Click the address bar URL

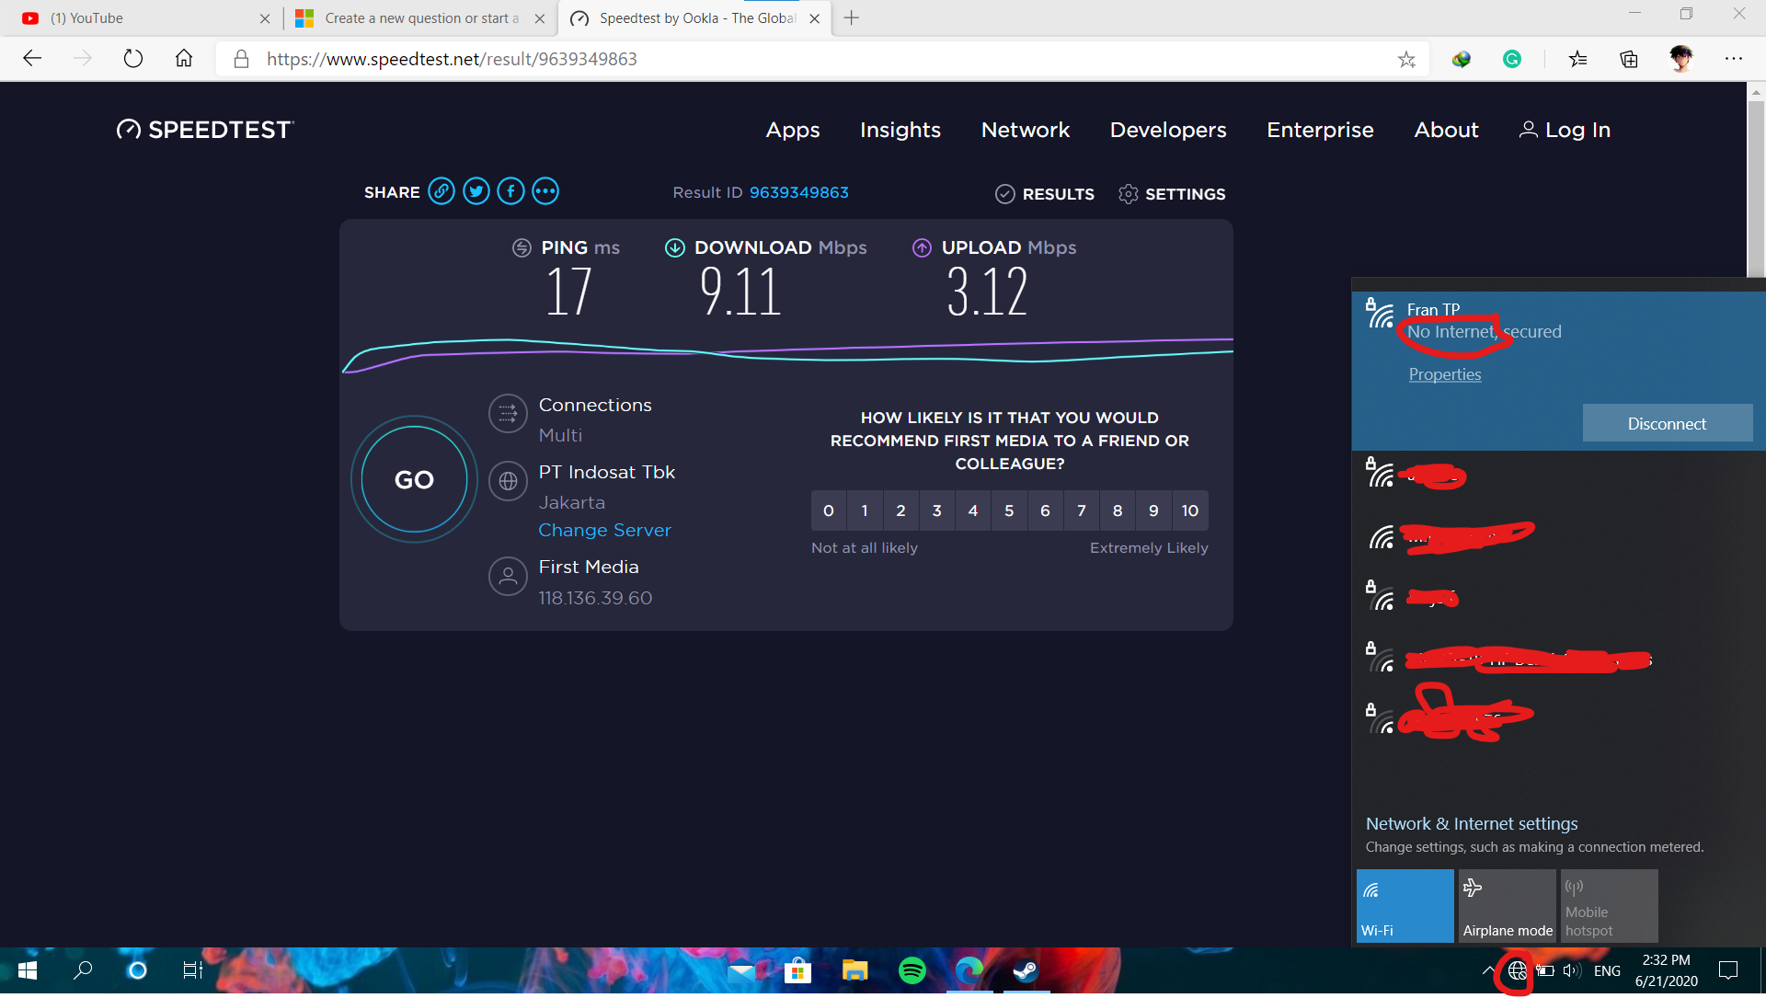click(452, 59)
